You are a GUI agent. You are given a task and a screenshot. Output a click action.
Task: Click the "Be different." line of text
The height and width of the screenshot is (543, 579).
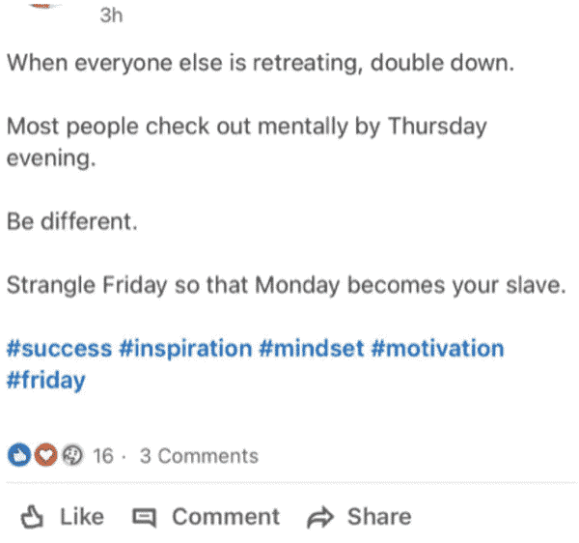coord(72,221)
